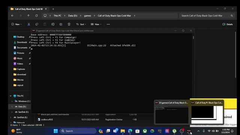Click the Call of Duty taskbar icon
The height and width of the screenshot is (135, 240).
[x=189, y=131]
